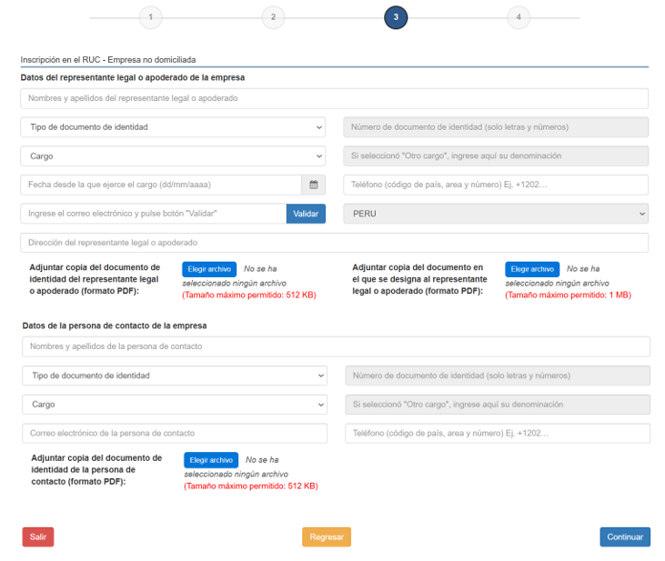
Task: Open the calendar date picker icon
Action: click(x=314, y=185)
